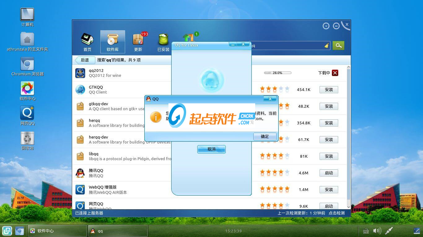
Task: Open the 首页 home icon in Software Center
Action: pos(87,42)
